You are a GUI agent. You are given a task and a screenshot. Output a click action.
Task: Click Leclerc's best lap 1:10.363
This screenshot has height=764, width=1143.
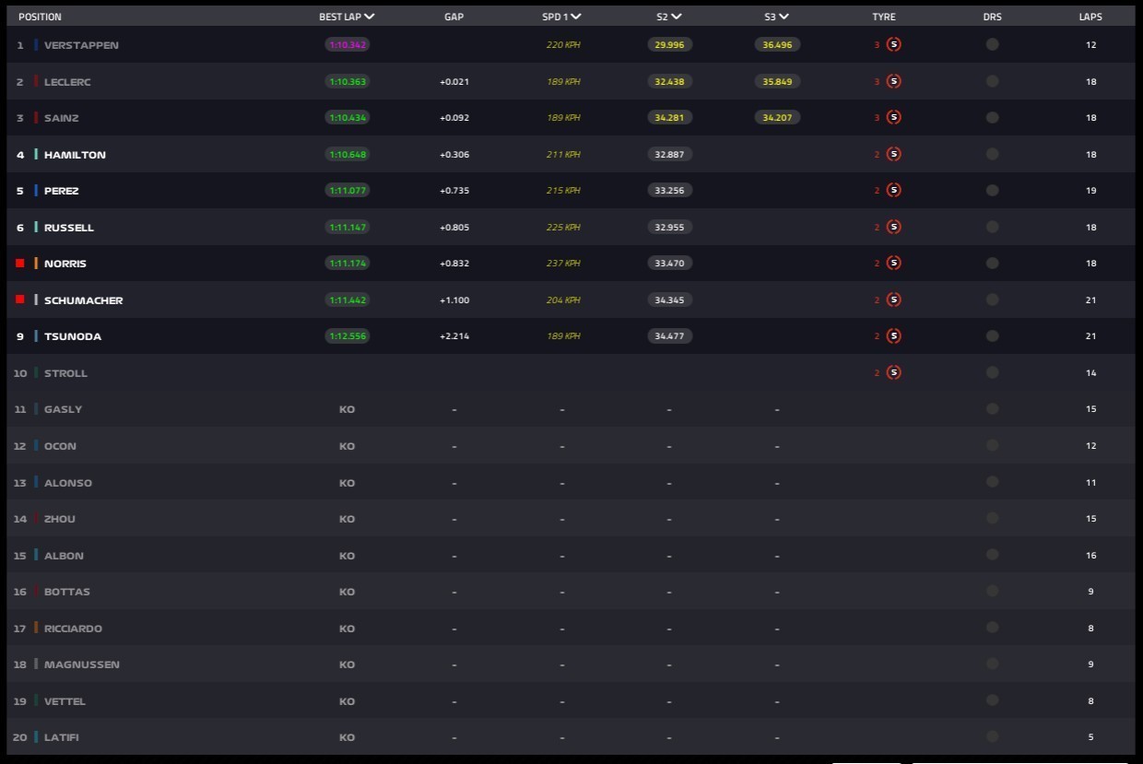coord(347,82)
